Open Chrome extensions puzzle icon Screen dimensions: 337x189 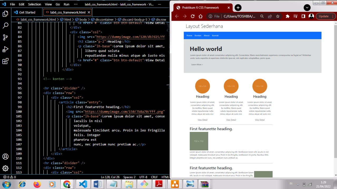(288, 16)
